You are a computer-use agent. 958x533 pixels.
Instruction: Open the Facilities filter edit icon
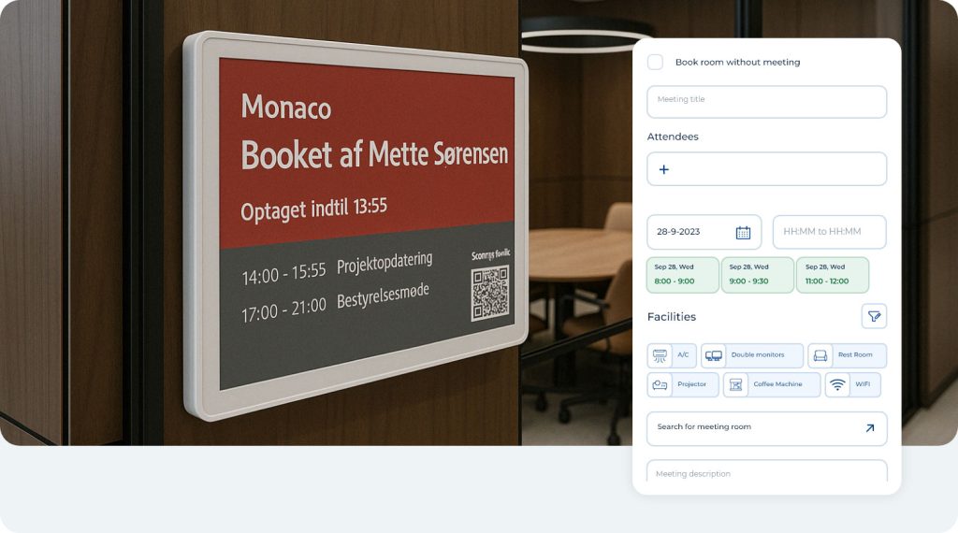[875, 316]
